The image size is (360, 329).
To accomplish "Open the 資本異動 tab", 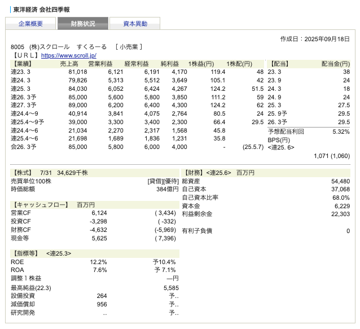I will 135,24.
